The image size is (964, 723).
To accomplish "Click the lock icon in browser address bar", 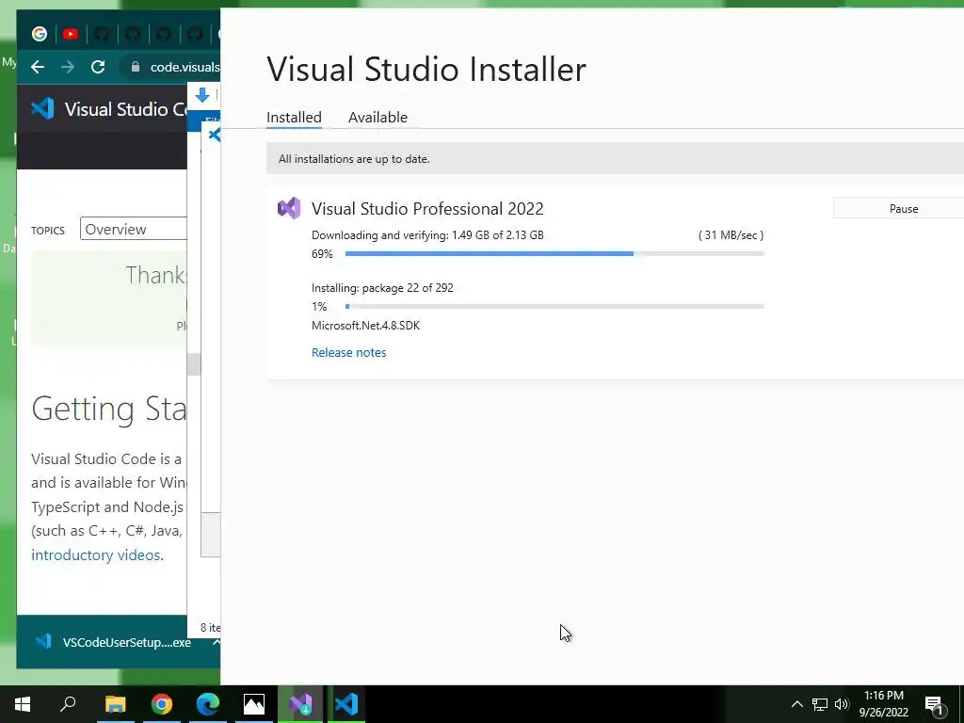I will 136,67.
